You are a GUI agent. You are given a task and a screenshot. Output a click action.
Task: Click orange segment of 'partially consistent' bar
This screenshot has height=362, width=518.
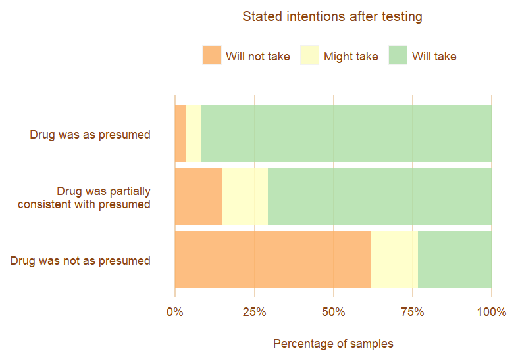tap(198, 196)
